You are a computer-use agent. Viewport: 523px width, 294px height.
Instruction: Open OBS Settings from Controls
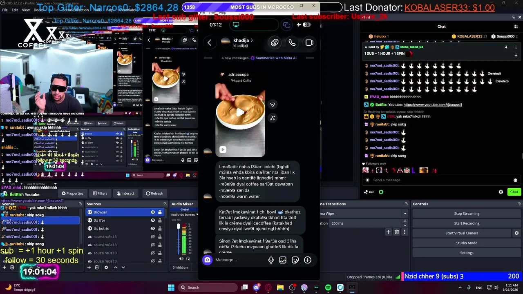[467, 252]
